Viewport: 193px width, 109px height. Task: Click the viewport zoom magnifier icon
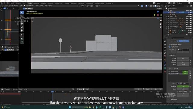(161, 21)
